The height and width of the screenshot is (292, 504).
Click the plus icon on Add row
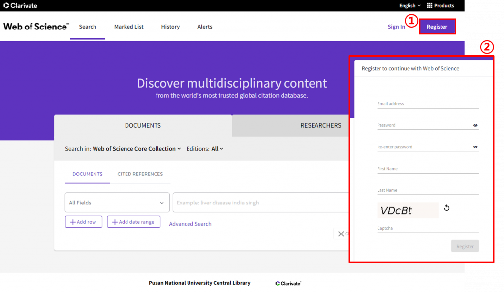(73, 222)
